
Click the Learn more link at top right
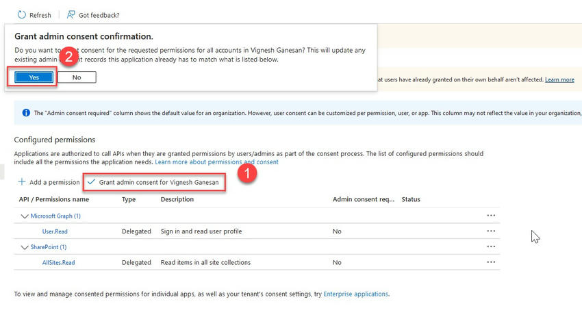559,79
